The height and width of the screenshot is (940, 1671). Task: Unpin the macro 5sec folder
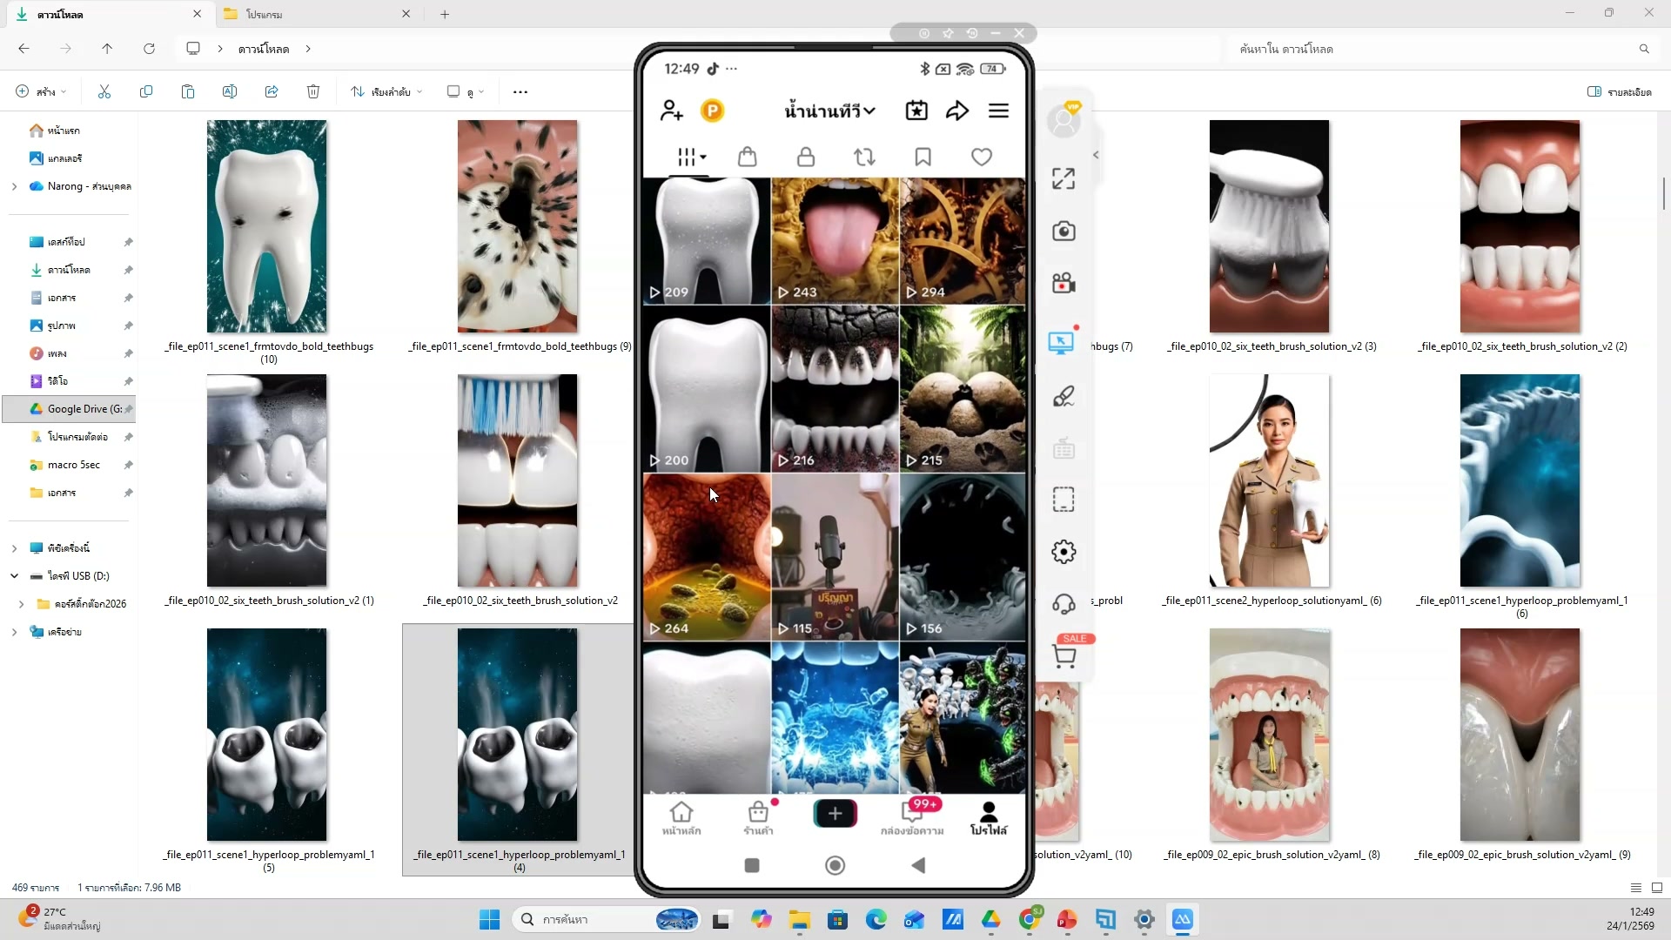click(128, 465)
